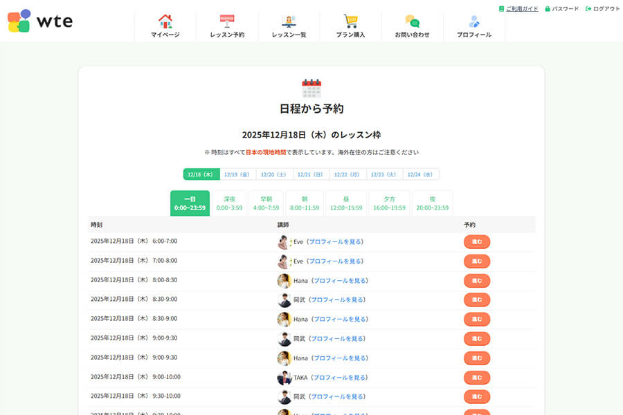Image resolution: width=623 pixels, height=415 pixels.
Task: Click the マイページ house icon
Action: click(165, 21)
